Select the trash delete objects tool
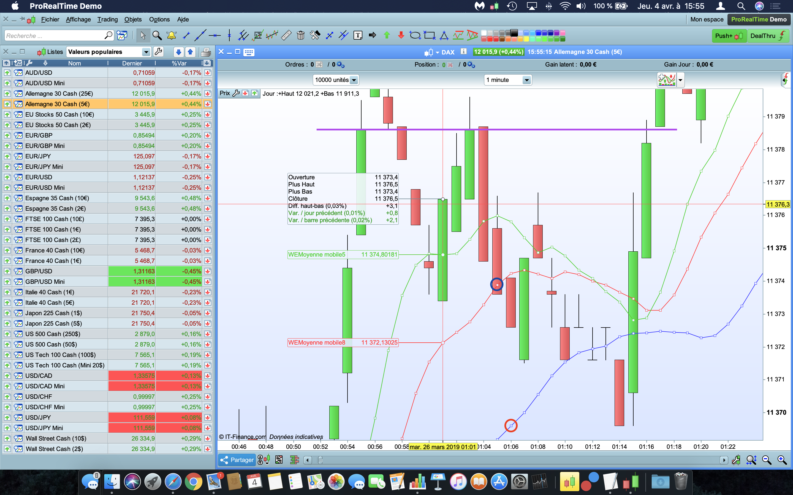This screenshot has height=495, width=793. click(x=300, y=35)
